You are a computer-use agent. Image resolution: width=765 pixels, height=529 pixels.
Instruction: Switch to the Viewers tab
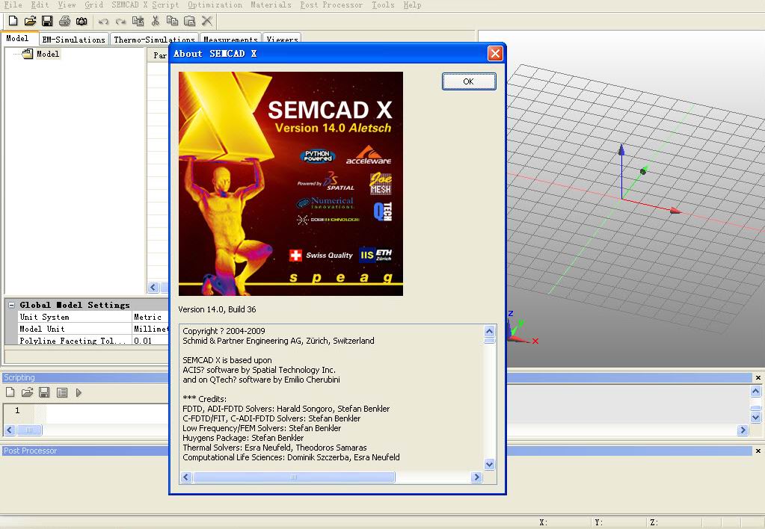(x=282, y=40)
